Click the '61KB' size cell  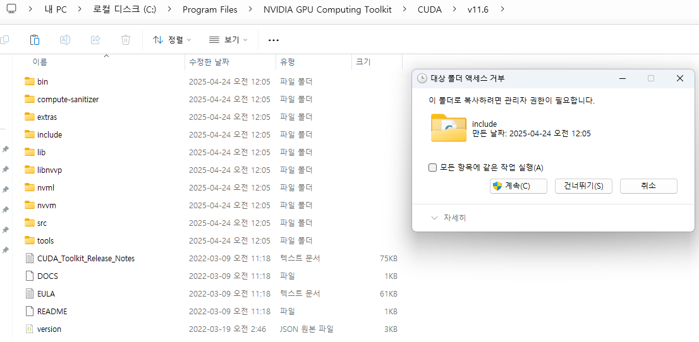(x=388, y=294)
